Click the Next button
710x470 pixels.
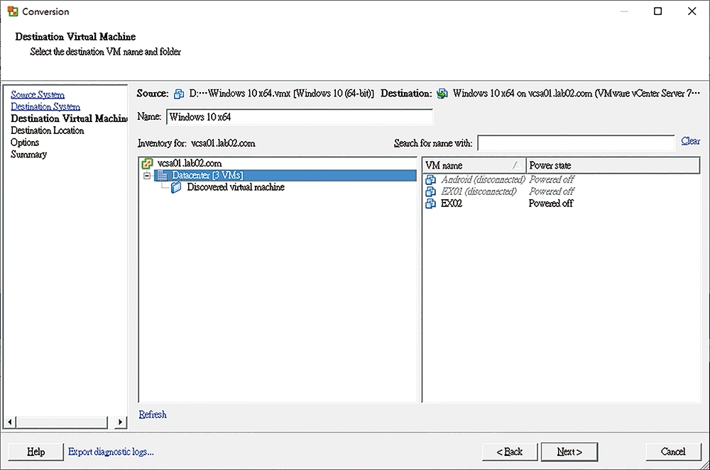pos(569,452)
